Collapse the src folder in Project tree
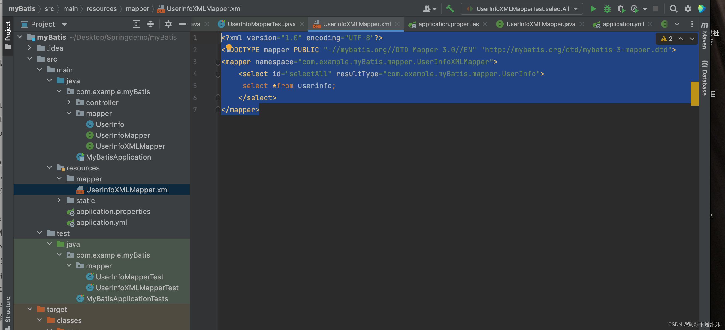Viewport: 725px width, 330px height. [30, 59]
